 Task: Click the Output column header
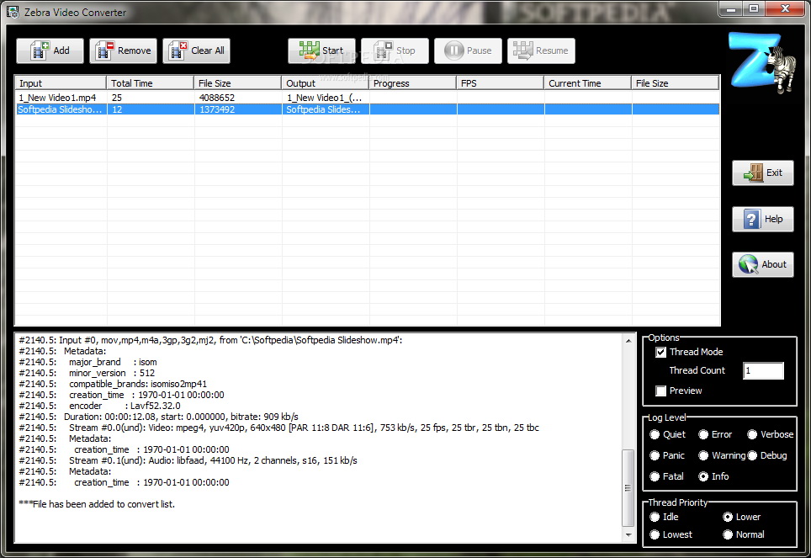click(x=326, y=82)
